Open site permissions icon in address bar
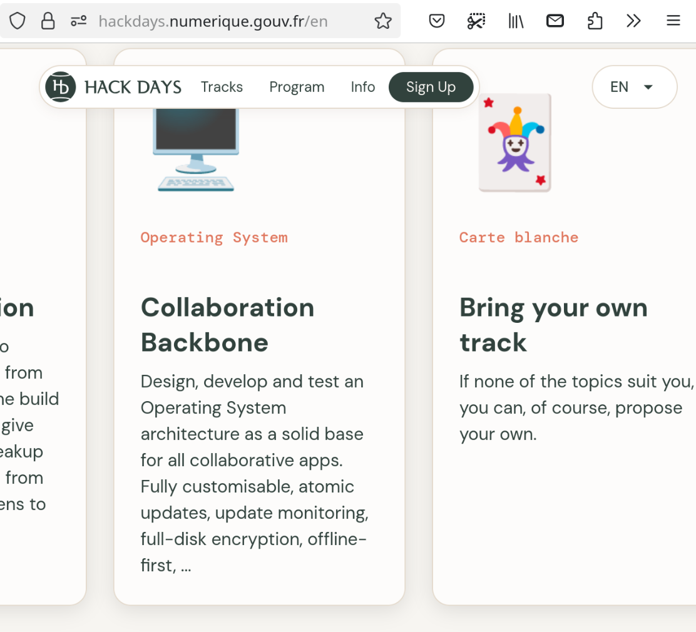The height and width of the screenshot is (632, 696). [x=78, y=21]
